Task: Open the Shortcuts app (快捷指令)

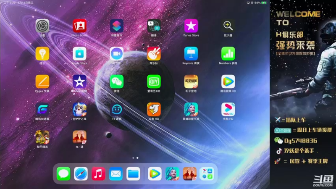Action: pos(117,26)
